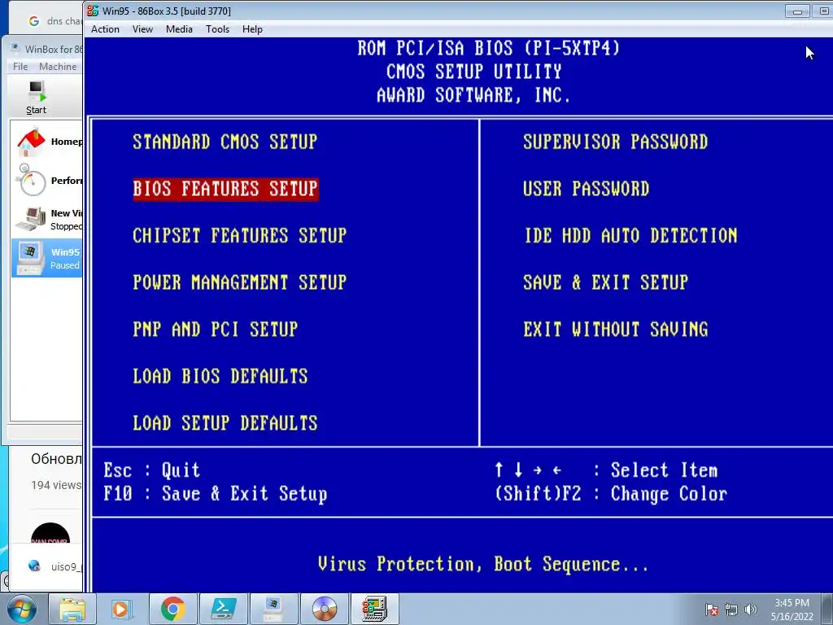Select STANDARD CMOS SETUP in the BIOS
Screen dimensions: 833x625
(x=225, y=142)
